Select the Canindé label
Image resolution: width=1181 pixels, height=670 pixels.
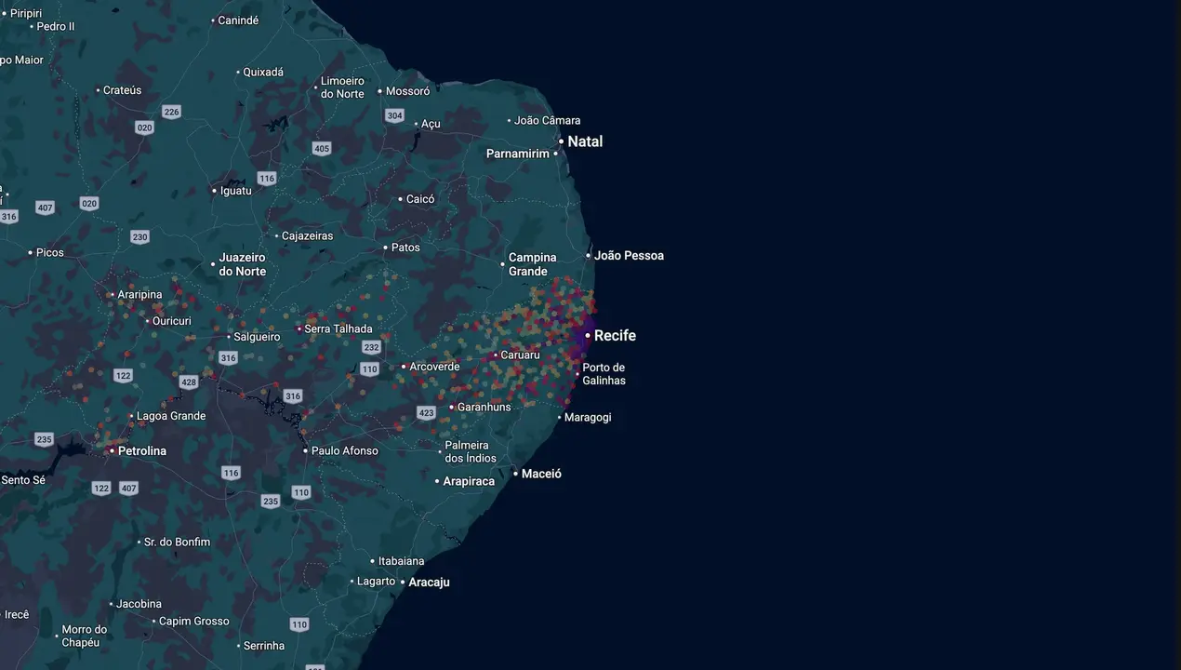pos(238,20)
